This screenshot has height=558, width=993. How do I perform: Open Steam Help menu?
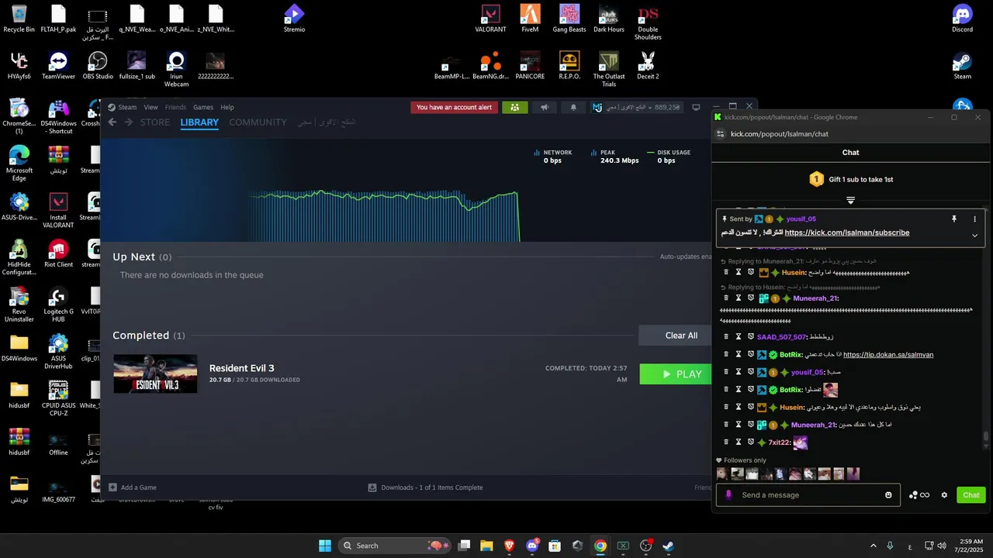tap(227, 108)
